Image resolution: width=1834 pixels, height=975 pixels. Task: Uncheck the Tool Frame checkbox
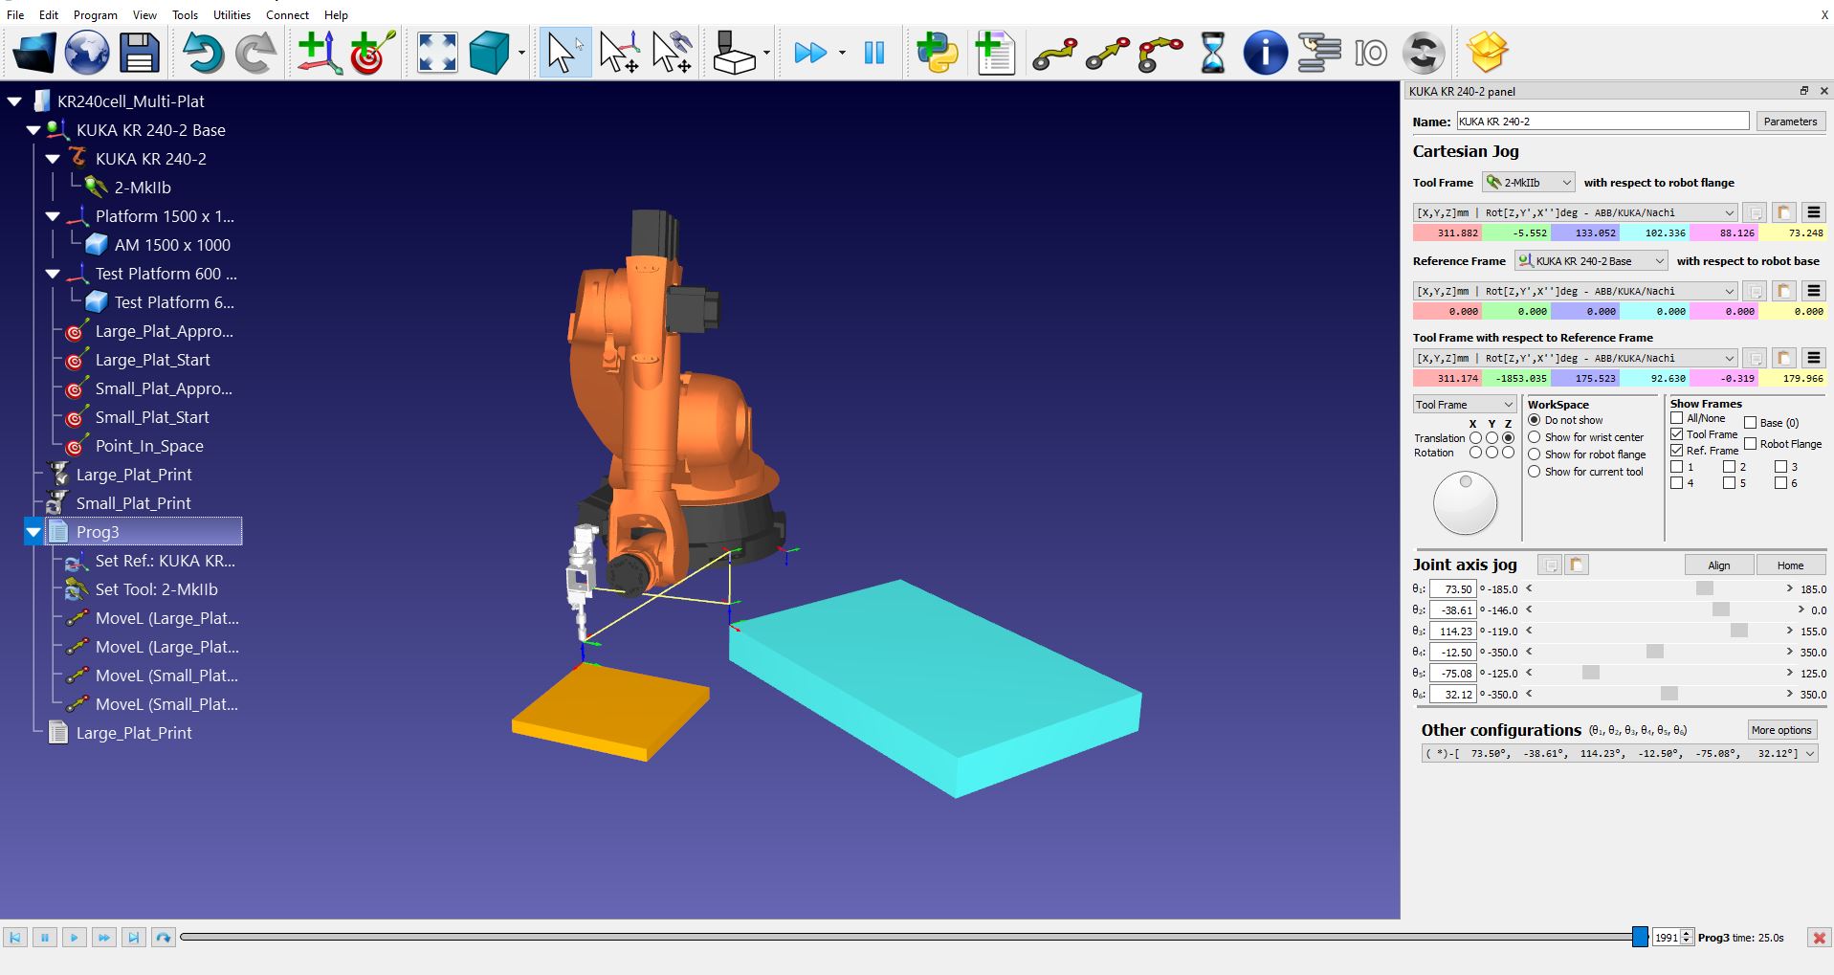click(x=1677, y=434)
